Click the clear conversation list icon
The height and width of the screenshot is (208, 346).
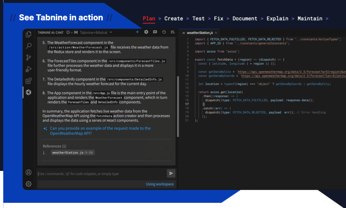coord(173,32)
